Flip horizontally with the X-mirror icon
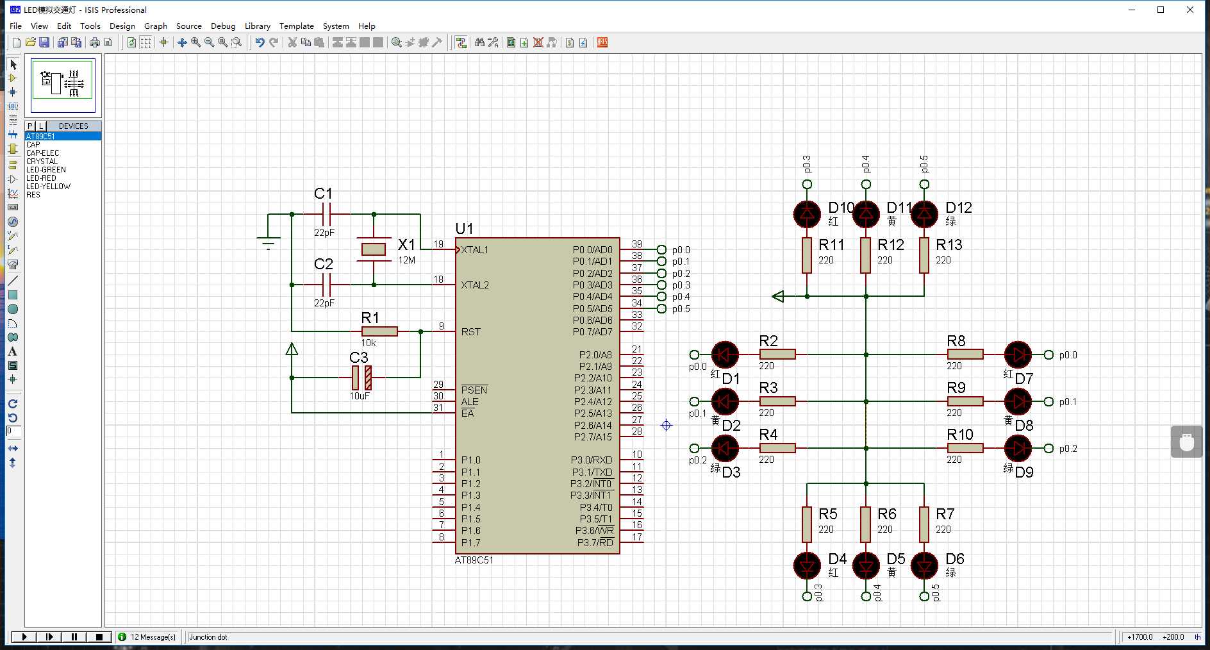Image resolution: width=1210 pixels, height=650 pixels. (x=13, y=448)
